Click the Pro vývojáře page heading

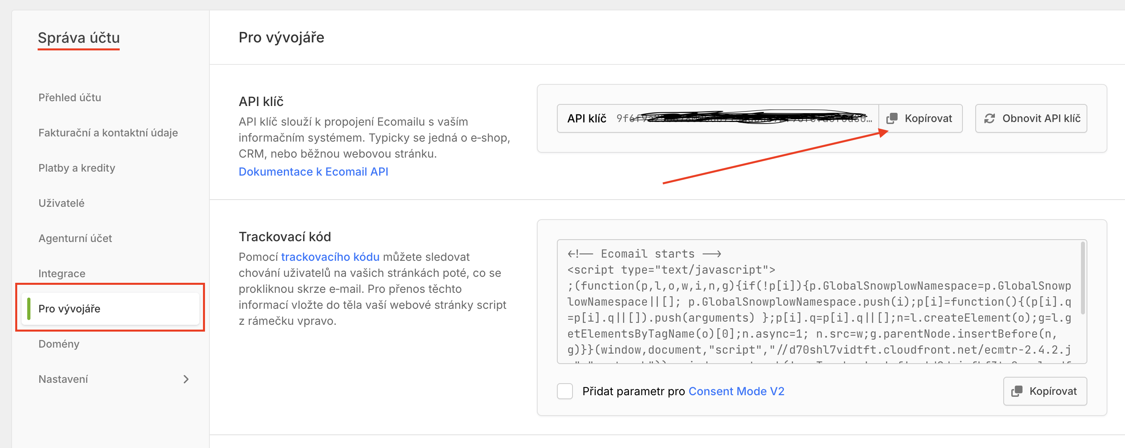click(281, 38)
